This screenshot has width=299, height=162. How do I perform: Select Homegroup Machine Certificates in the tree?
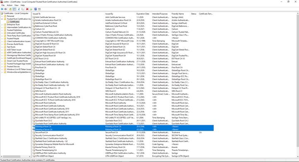(19, 55)
